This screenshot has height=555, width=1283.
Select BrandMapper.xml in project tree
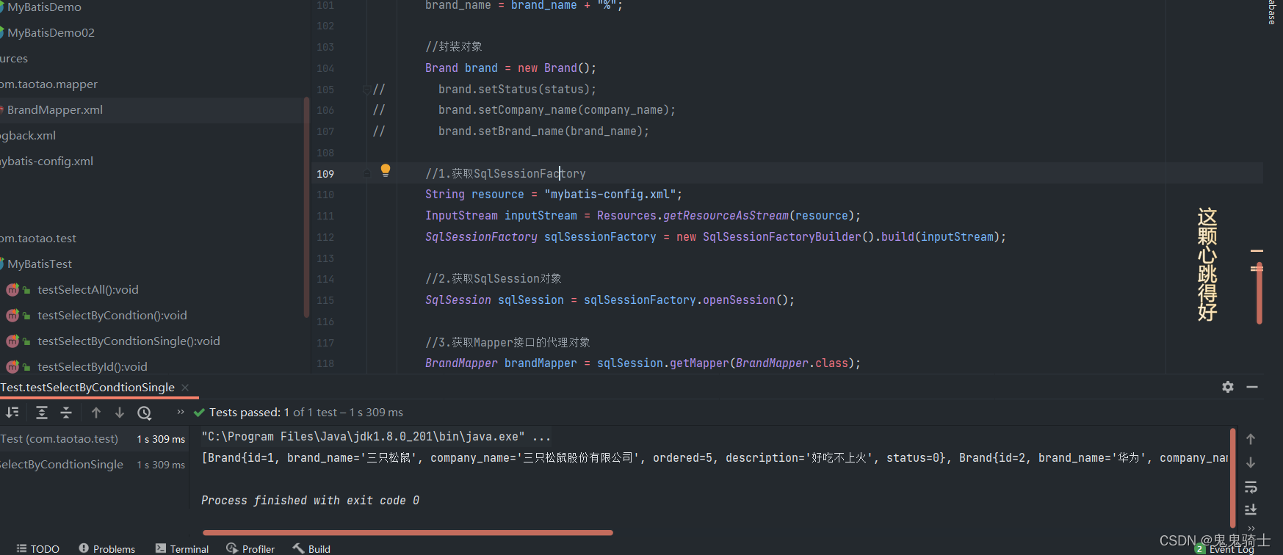(x=55, y=110)
